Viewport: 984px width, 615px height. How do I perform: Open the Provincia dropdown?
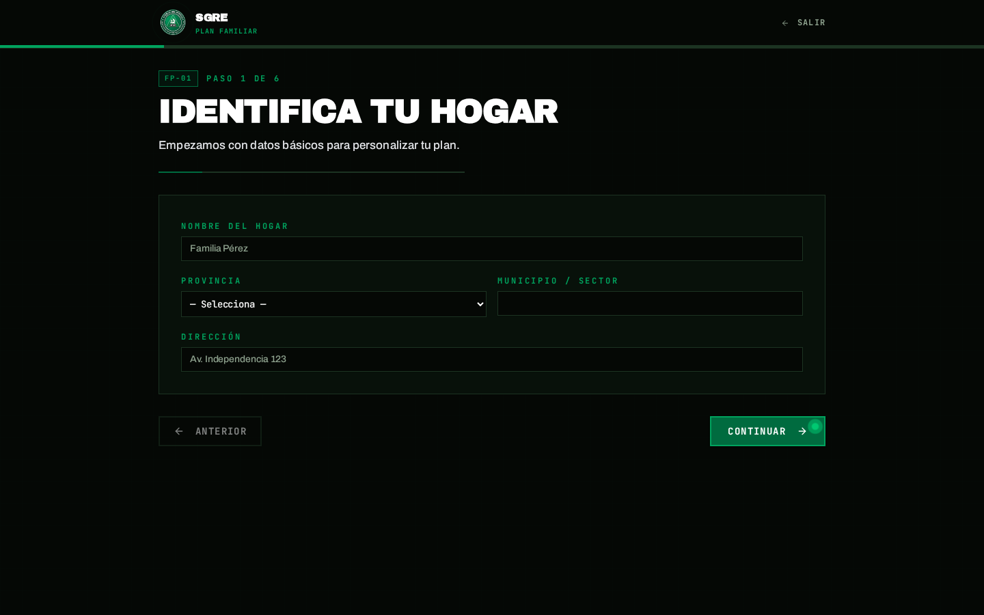333,304
